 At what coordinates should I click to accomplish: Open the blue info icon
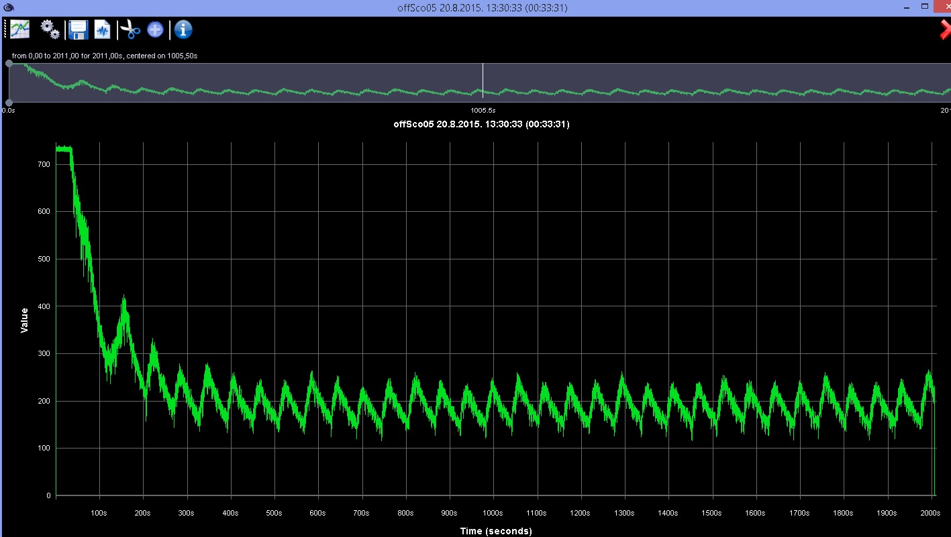[183, 29]
